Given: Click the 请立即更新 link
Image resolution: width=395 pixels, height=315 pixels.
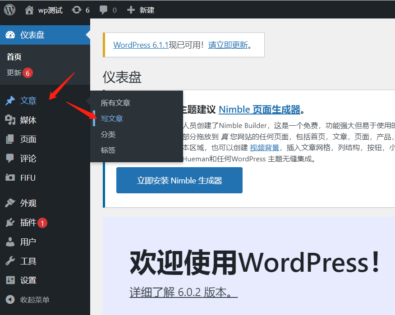Looking at the screenshot, I should point(228,45).
